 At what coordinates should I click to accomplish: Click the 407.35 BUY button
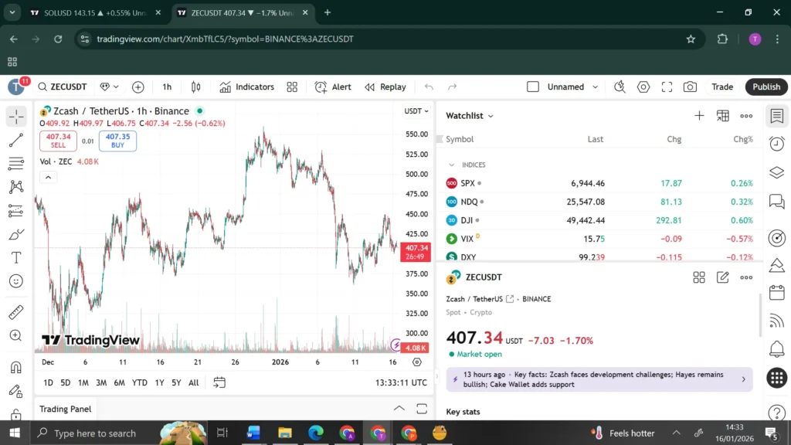[x=117, y=141]
